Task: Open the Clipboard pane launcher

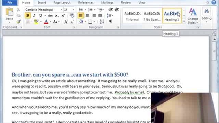Action: click(x=21, y=27)
